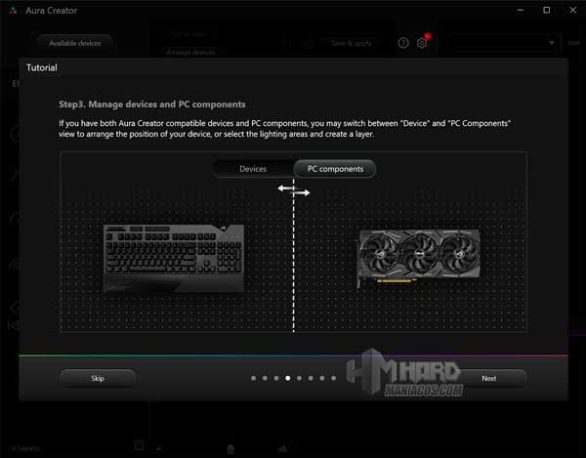
Task: Open the help question mark icon
Action: (402, 43)
